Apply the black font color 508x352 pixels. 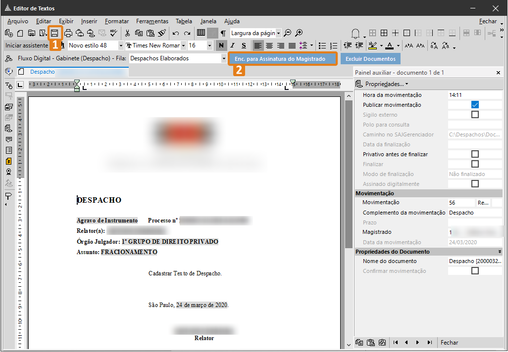pyautogui.click(x=390, y=45)
